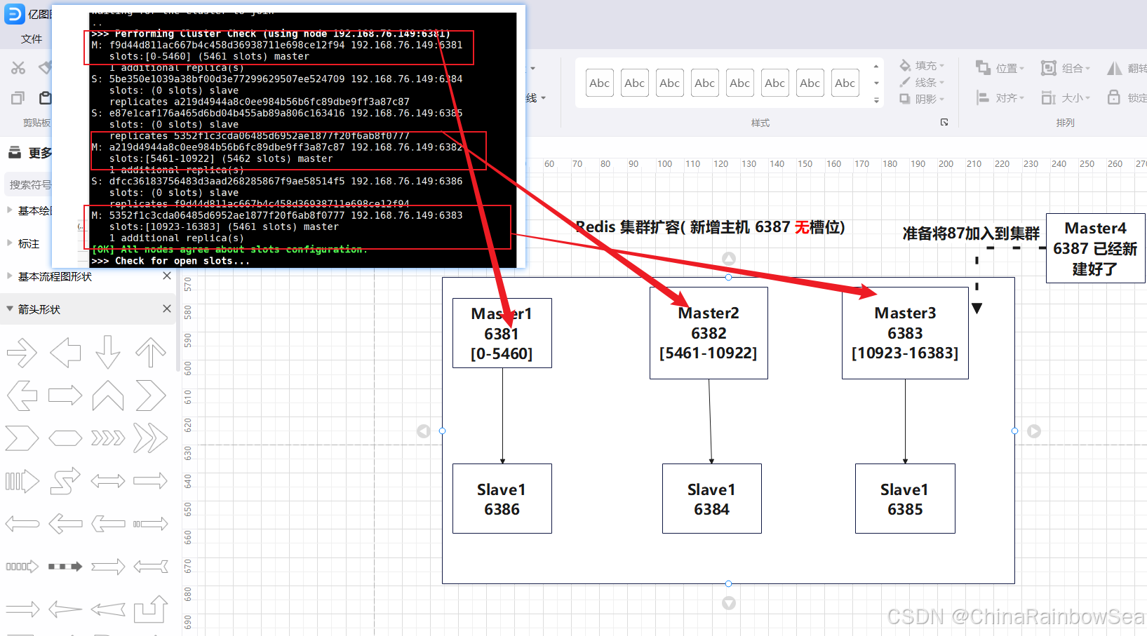Select the hexagon shape
Viewport: 1147px width, 636px height.
65,438
